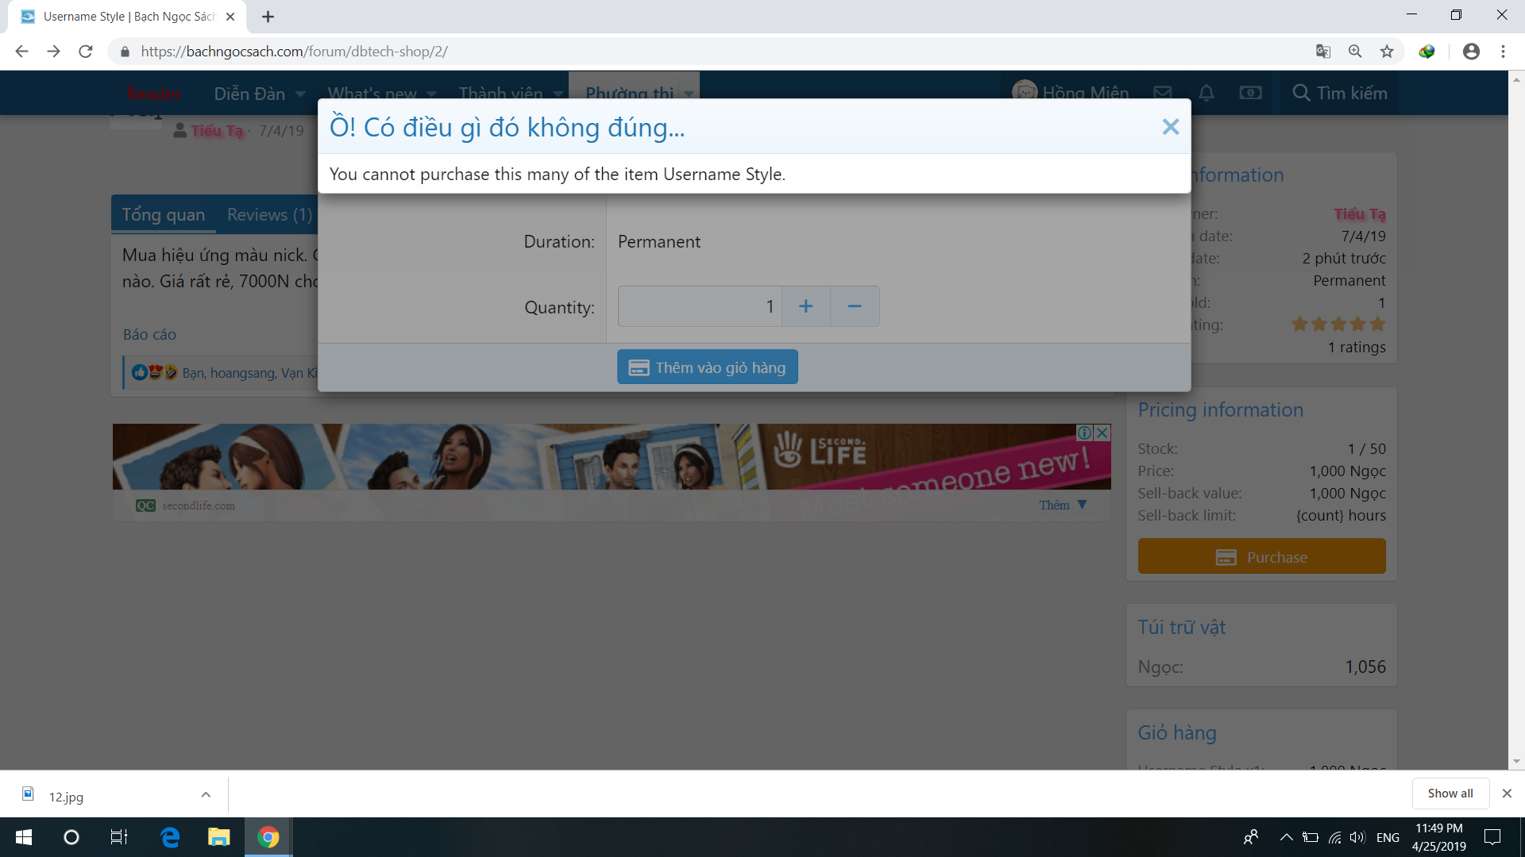The image size is (1525, 857).
Task: Show hidden system tray icons
Action: (1286, 837)
